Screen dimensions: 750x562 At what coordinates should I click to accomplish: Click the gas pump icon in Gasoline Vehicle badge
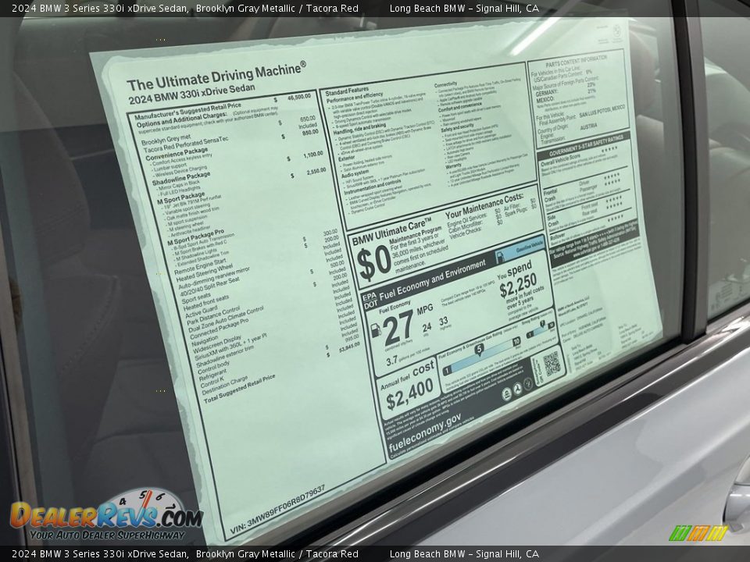(502, 257)
